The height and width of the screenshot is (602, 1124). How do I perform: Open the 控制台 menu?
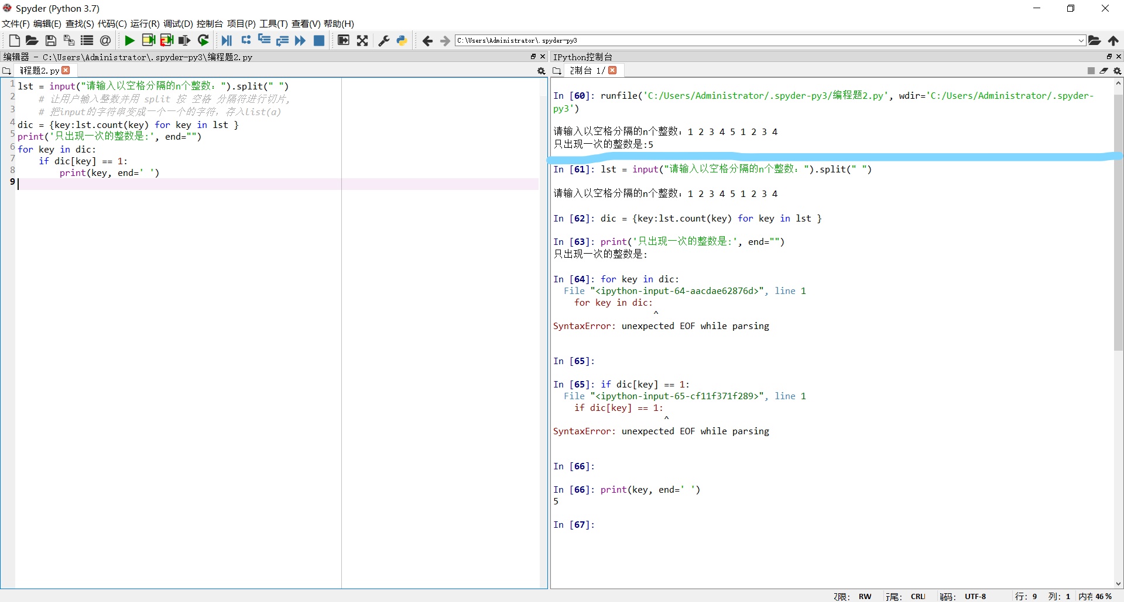click(210, 24)
